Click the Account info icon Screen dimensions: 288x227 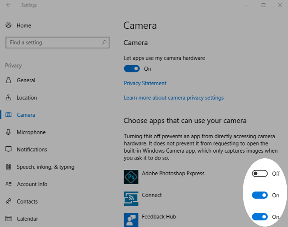[x=9, y=184]
